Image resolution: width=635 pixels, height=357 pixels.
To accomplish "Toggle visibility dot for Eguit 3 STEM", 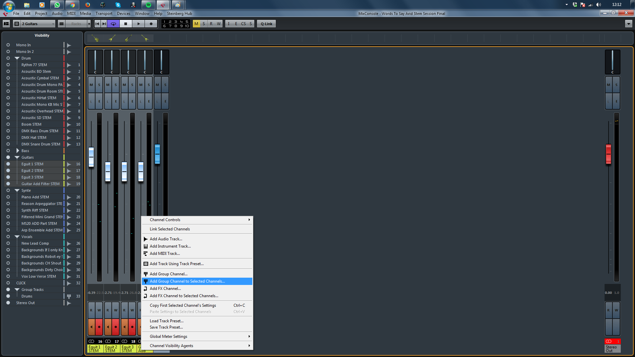I will click(8, 177).
